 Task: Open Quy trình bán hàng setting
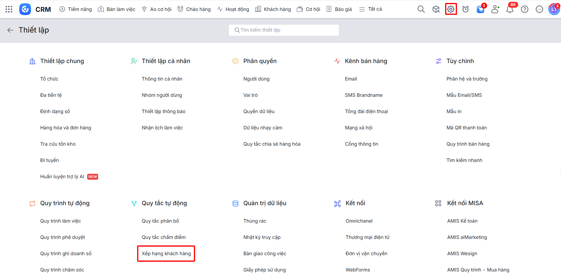tap(468, 144)
